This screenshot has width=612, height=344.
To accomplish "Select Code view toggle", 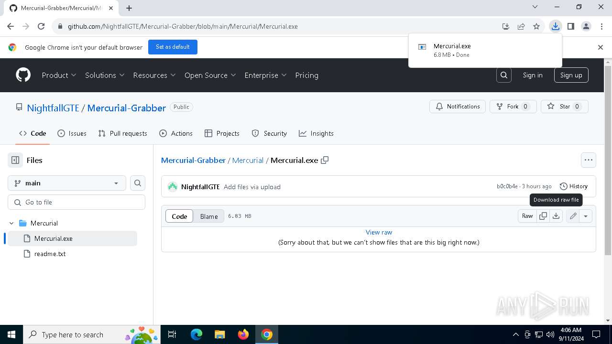I will [x=179, y=216].
